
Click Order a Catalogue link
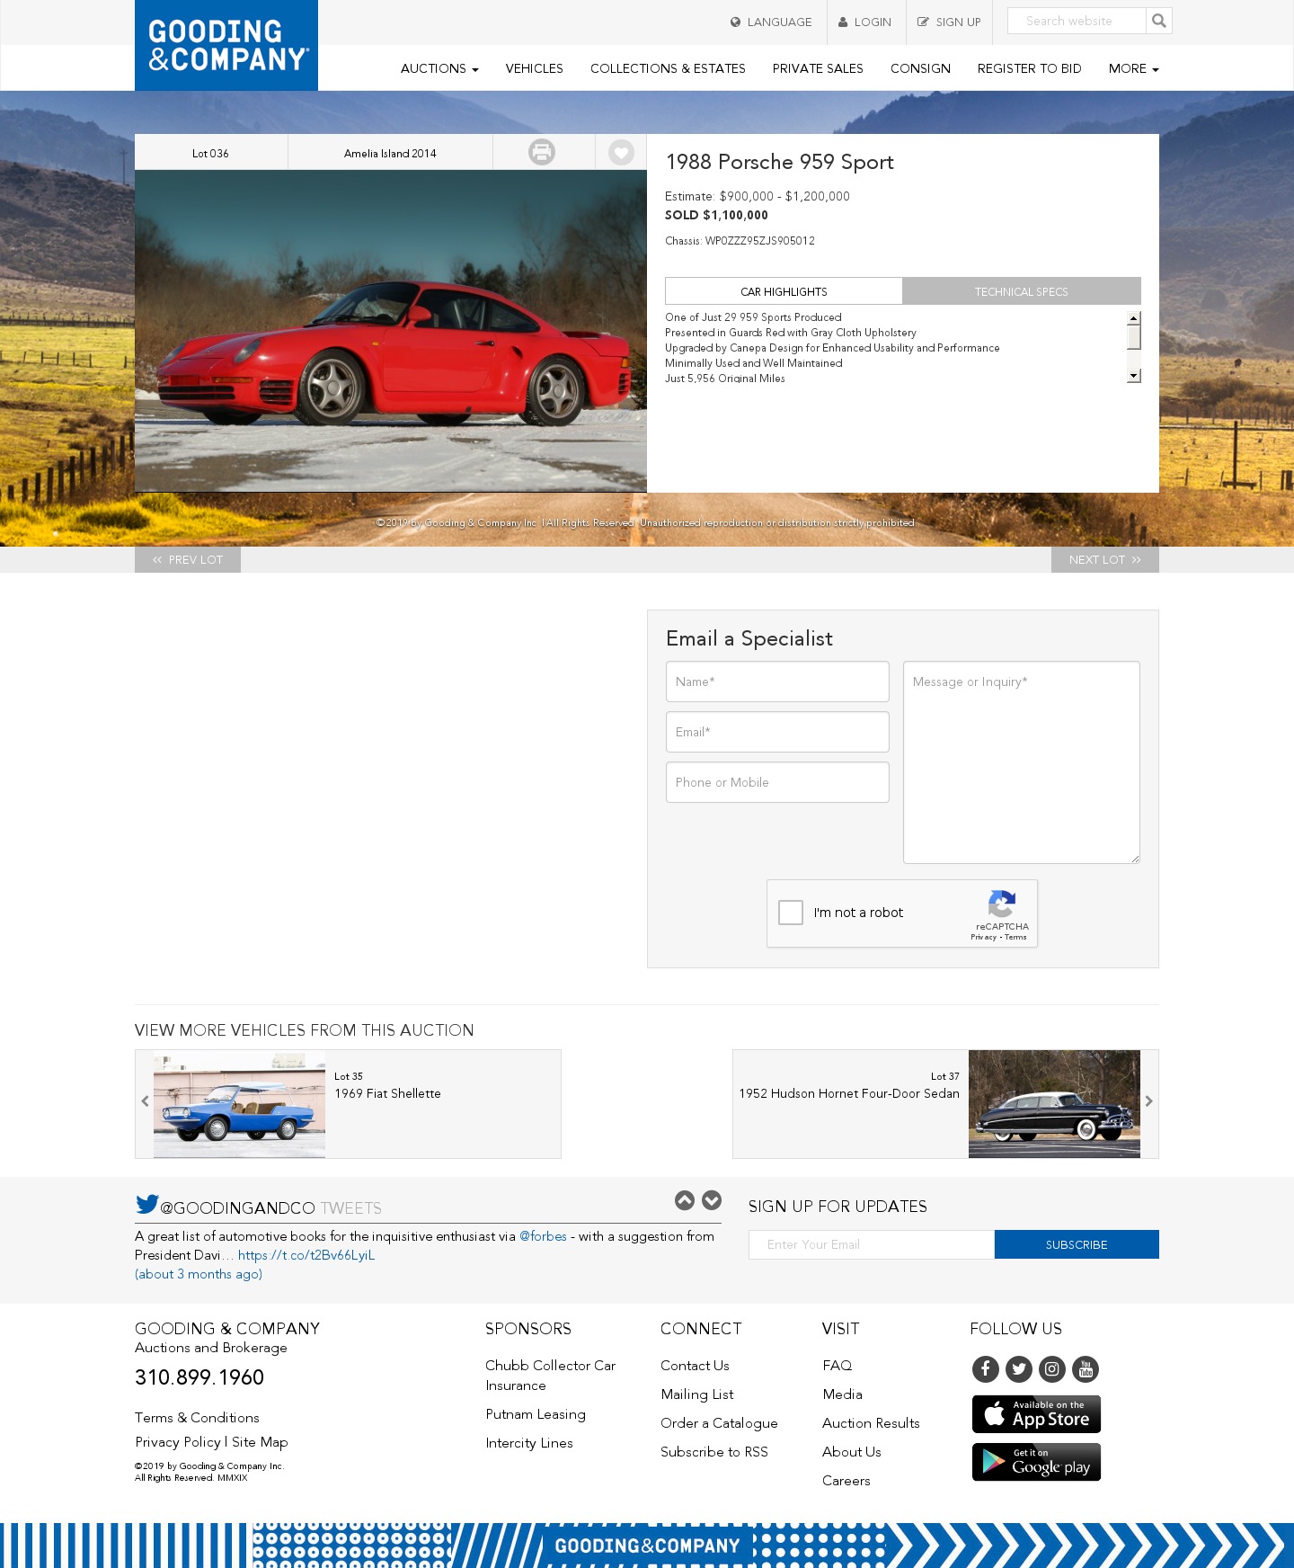pos(719,1423)
